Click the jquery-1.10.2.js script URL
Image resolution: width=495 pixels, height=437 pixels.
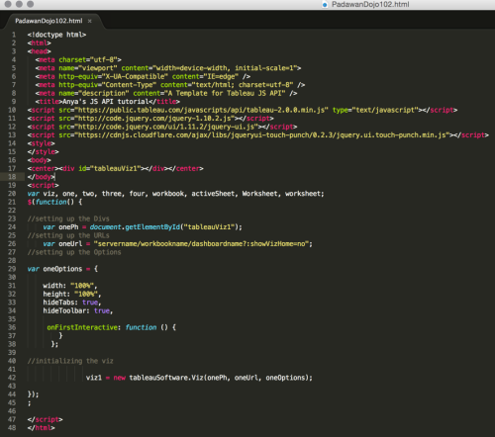pos(154,119)
